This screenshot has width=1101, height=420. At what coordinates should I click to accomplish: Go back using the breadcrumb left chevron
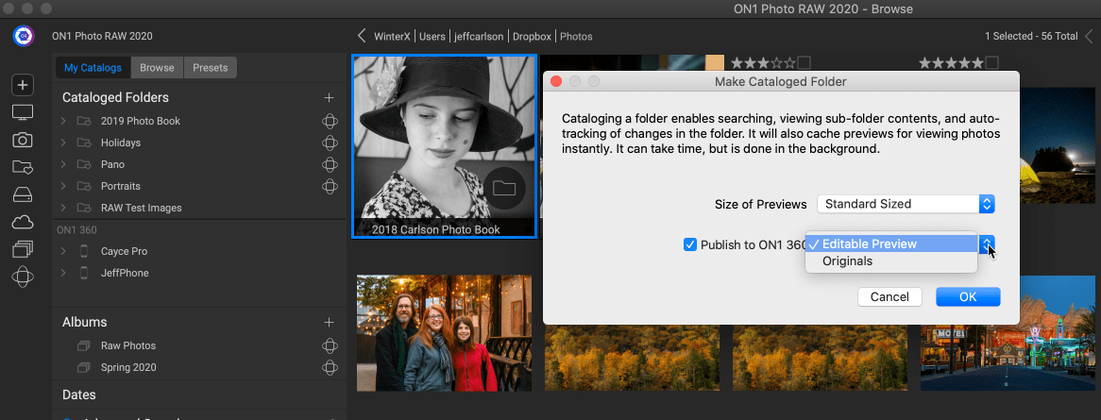363,36
